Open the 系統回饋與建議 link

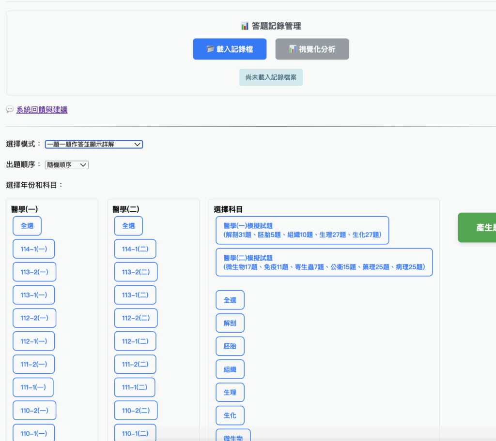click(x=42, y=110)
